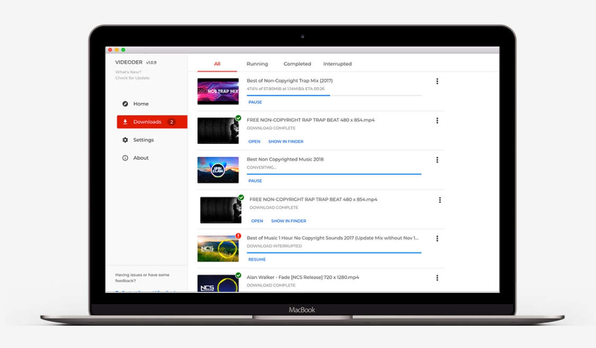Switch to the Interrupted tab
Image resolution: width=596 pixels, height=348 pixels.
(338, 64)
